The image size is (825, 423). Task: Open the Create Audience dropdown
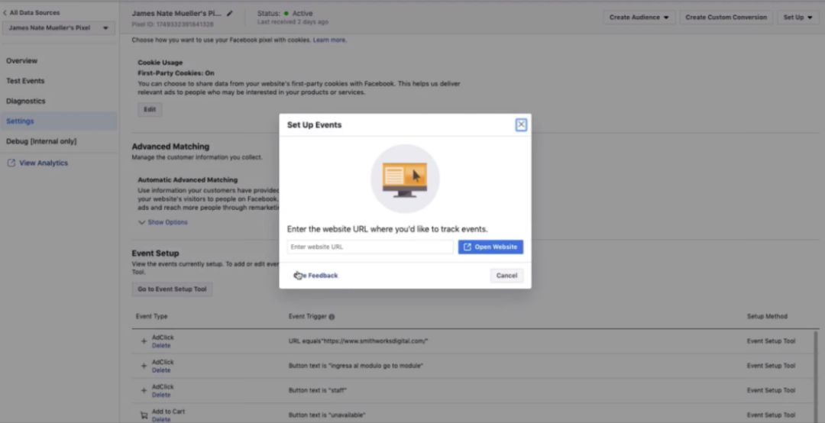click(639, 18)
